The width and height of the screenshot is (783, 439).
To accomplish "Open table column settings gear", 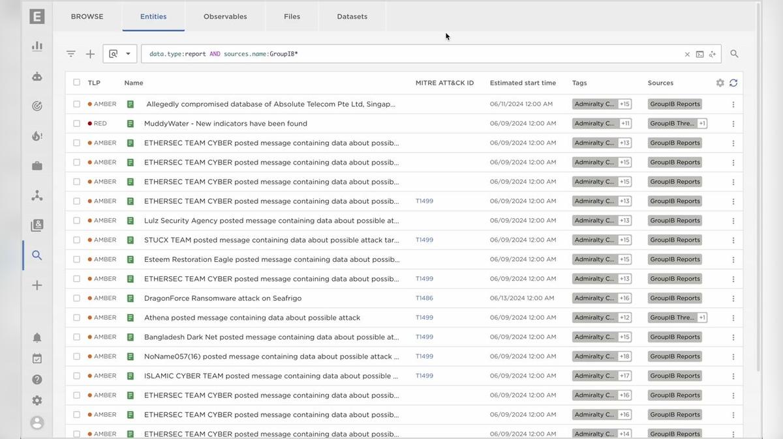I will pos(720,83).
